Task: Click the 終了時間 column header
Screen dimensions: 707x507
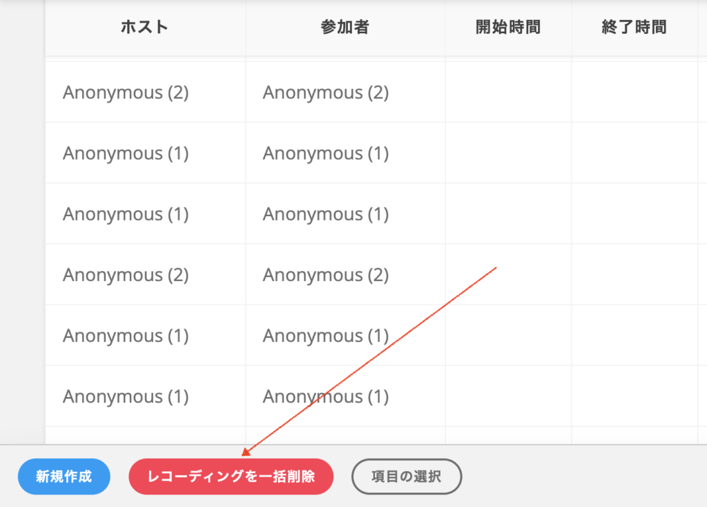Action: tap(635, 27)
